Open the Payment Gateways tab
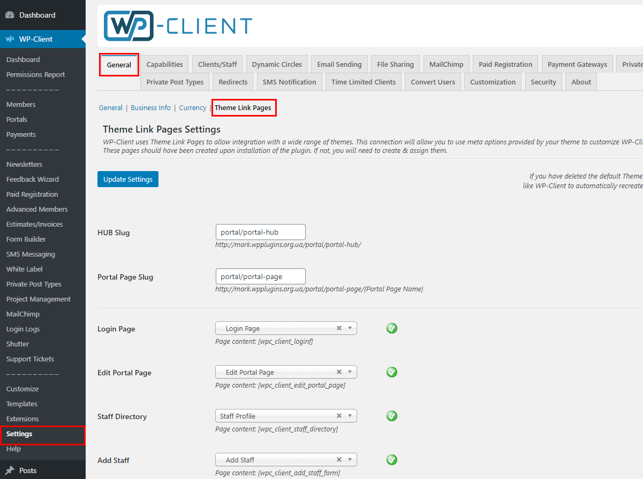 (x=577, y=64)
